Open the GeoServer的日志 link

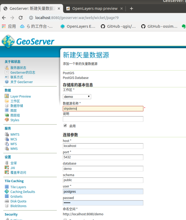[x=23, y=72]
